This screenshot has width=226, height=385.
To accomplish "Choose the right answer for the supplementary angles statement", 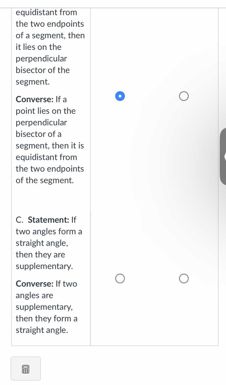I will (184, 278).
